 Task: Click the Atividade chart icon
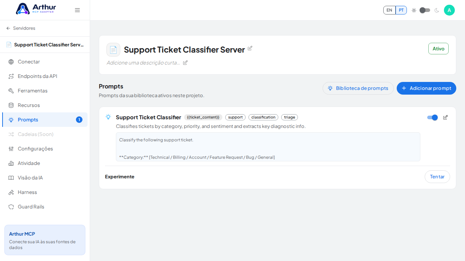(x=11, y=163)
